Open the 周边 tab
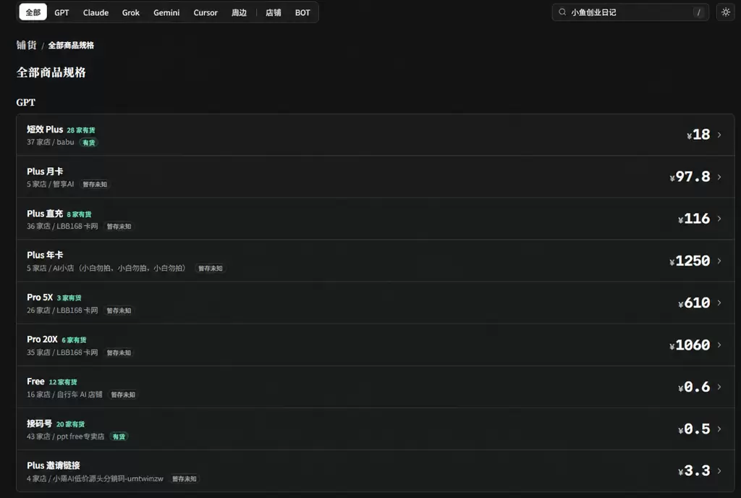Viewport: 741px width, 498px height. (x=239, y=13)
